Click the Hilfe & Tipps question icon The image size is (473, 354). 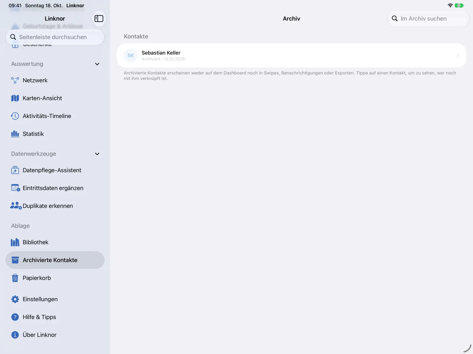tap(15, 317)
